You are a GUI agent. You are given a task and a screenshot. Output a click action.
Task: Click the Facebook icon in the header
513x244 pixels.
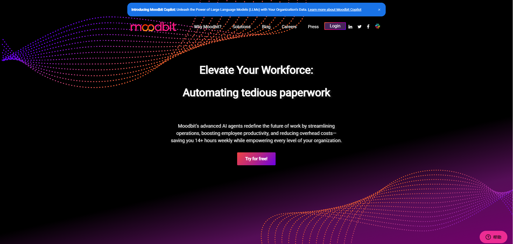[x=368, y=27]
